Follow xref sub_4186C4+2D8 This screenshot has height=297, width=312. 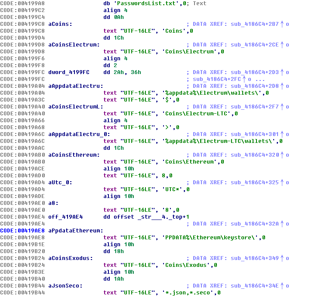[254, 86]
